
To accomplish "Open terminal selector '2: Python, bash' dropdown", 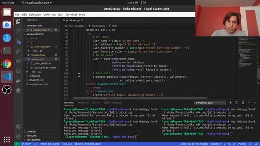I will tap(210, 103).
